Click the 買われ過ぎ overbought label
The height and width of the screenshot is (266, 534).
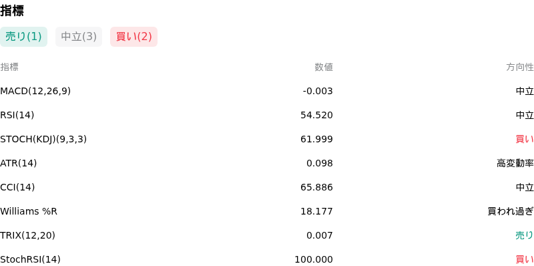(x=511, y=211)
